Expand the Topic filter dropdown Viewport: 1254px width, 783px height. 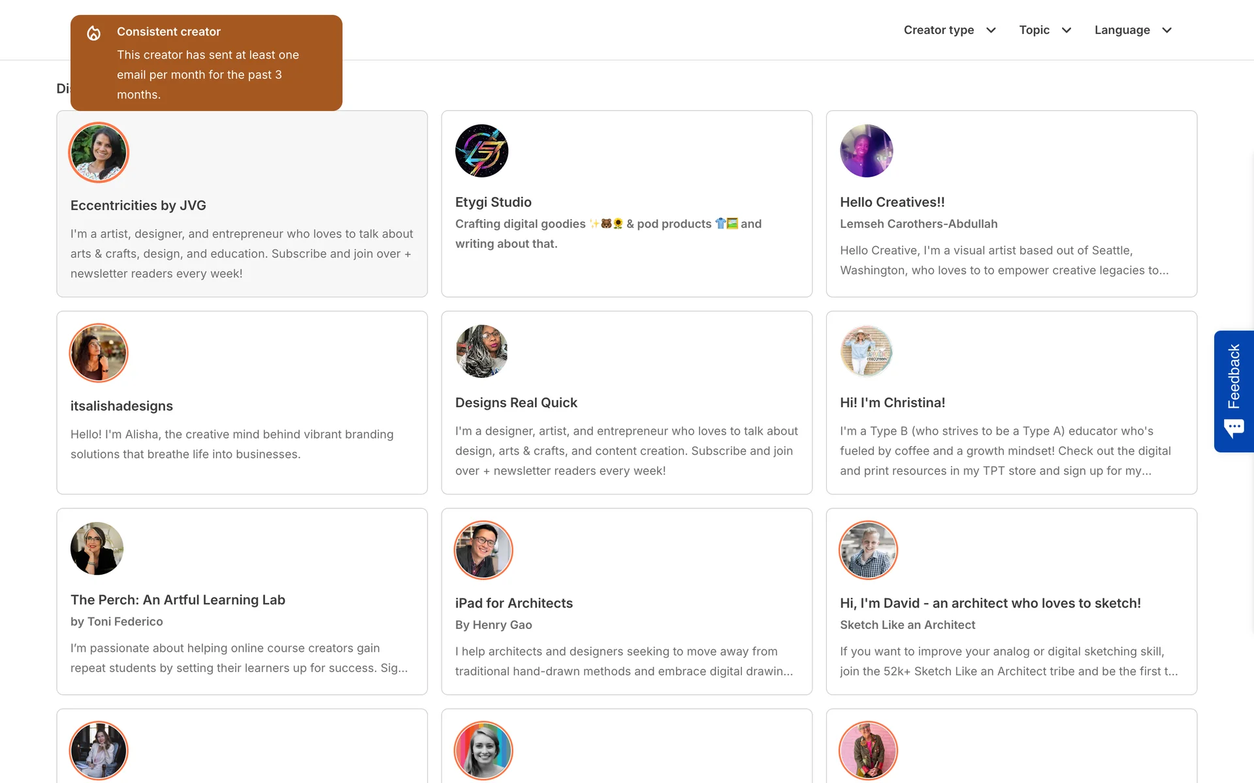[x=1044, y=30]
